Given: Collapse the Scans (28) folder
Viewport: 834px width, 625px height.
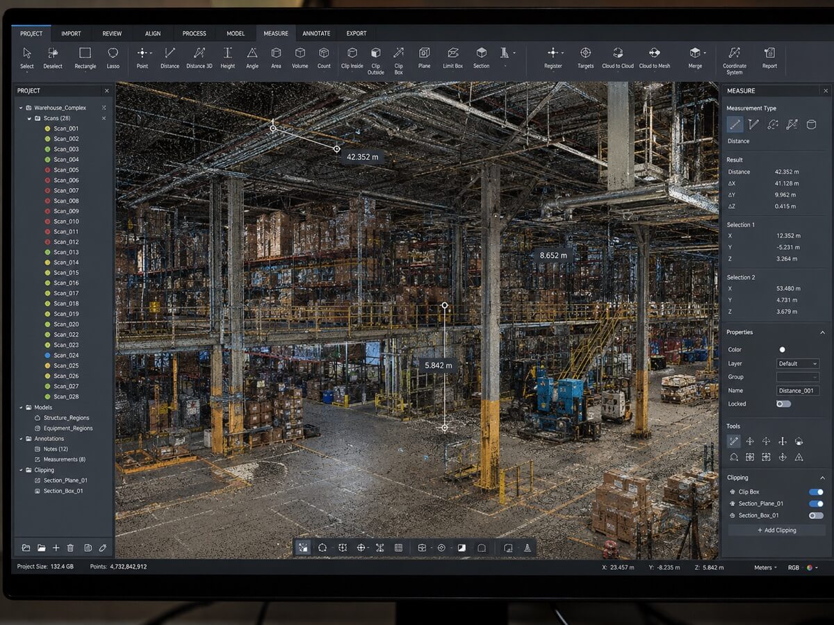Looking at the screenshot, I should 28,118.
